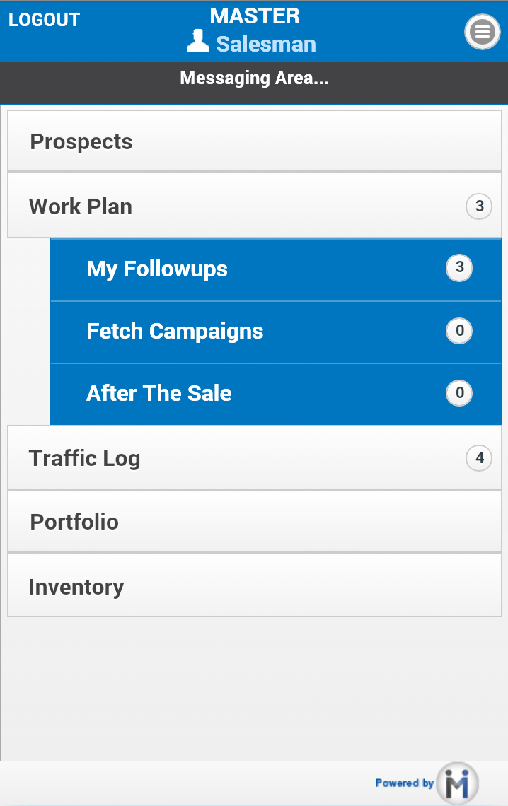Open the Inventory section
508x806 pixels.
tap(76, 587)
